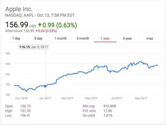This screenshot has width=166, height=125.
Task: Click the Open price 156.73
Action: pyautogui.click(x=25, y=106)
